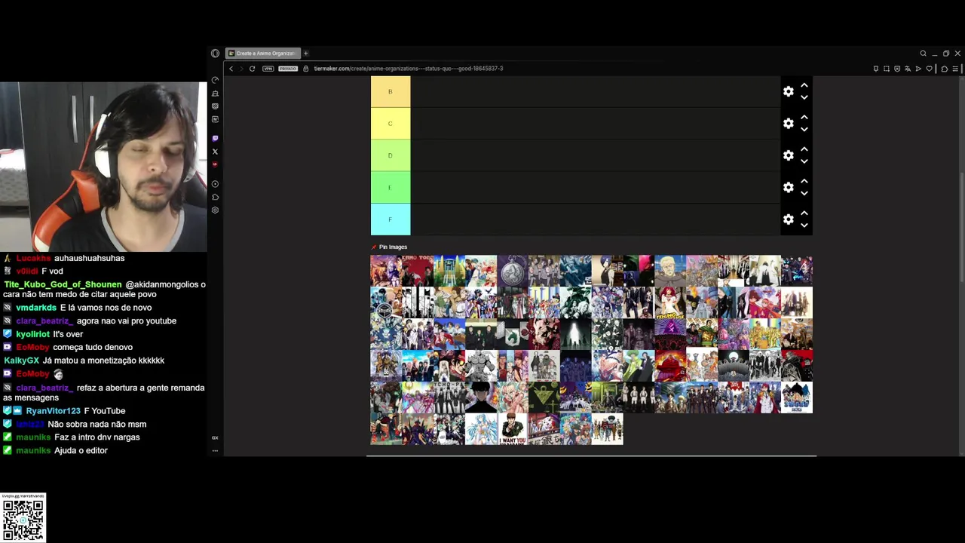Move tier C row down
The width and height of the screenshot is (965, 543).
click(x=804, y=130)
